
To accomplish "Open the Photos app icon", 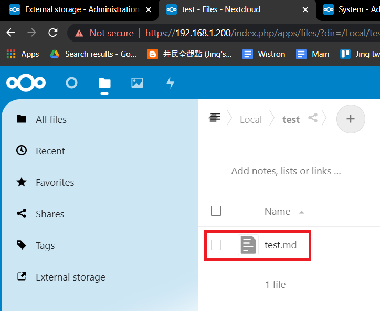I will (x=137, y=83).
